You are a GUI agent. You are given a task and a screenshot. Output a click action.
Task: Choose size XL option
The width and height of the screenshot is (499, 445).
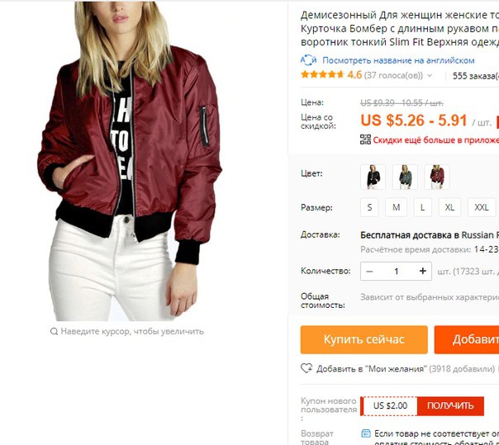point(449,207)
